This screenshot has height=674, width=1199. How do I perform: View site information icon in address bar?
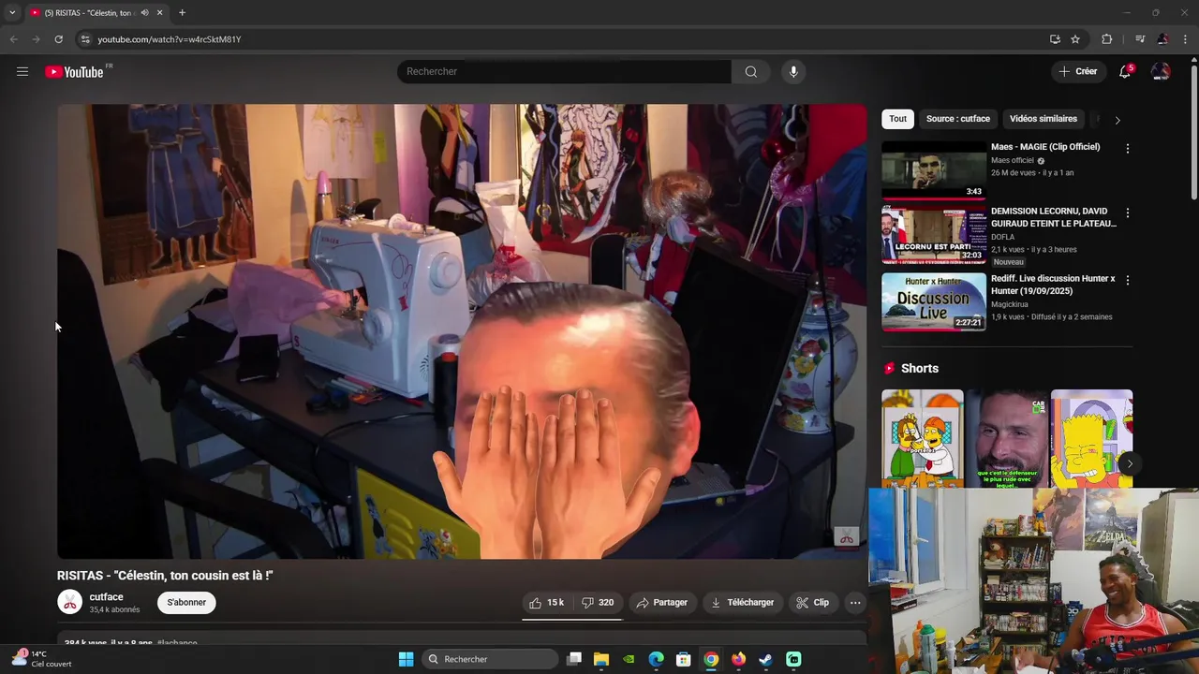(85, 39)
